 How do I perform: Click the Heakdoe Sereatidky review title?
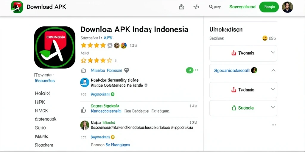[x=115, y=80]
